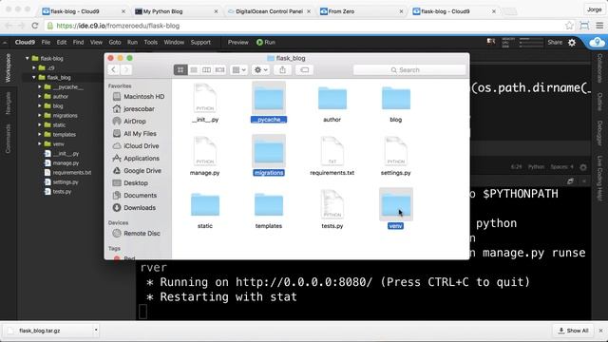Image resolution: width=608 pixels, height=342 pixels.
Task: Expand migrations folder in Cloud9 tree
Action: point(40,116)
